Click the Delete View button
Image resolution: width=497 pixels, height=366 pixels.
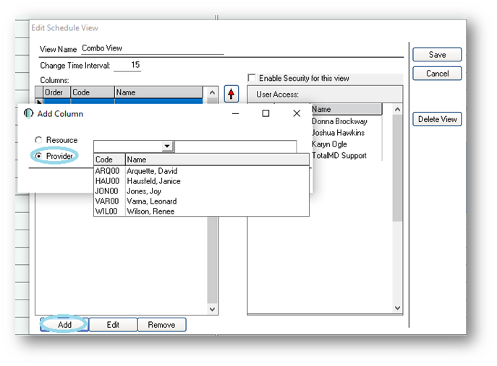pyautogui.click(x=437, y=119)
